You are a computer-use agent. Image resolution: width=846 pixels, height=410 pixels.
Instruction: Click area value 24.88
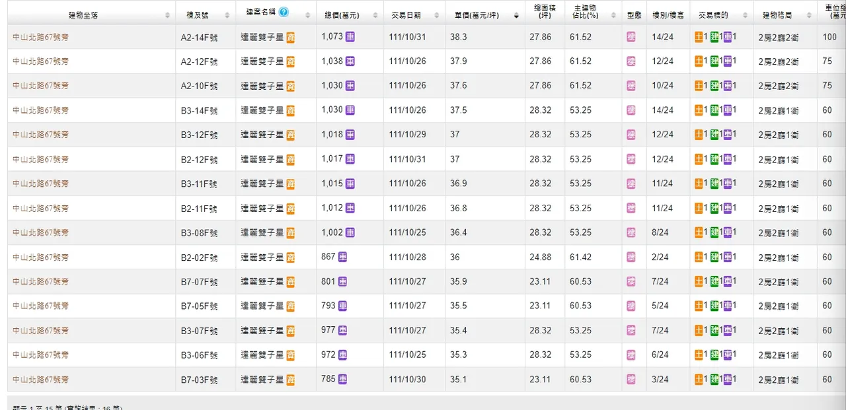pyautogui.click(x=540, y=257)
